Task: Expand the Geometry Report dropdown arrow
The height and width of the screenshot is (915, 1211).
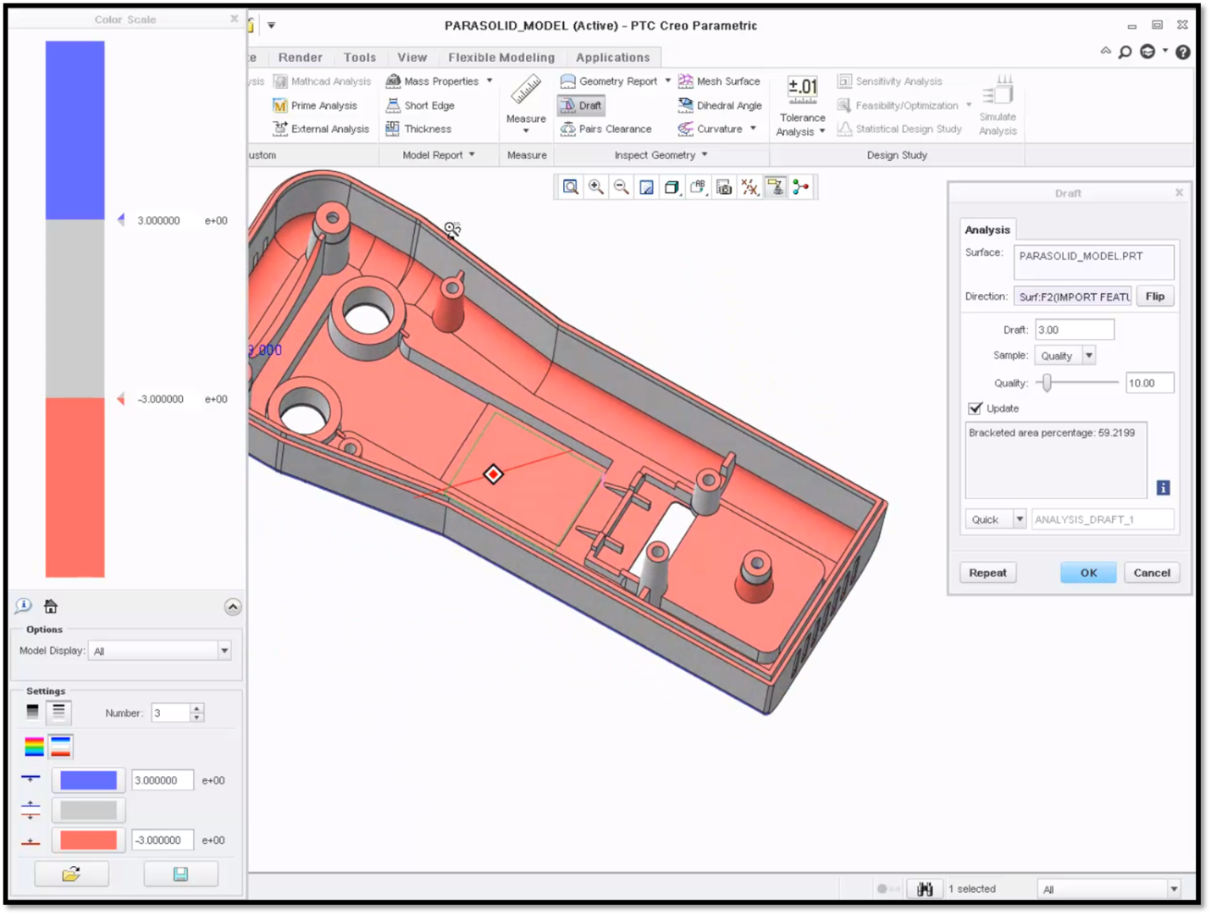Action: [x=667, y=81]
